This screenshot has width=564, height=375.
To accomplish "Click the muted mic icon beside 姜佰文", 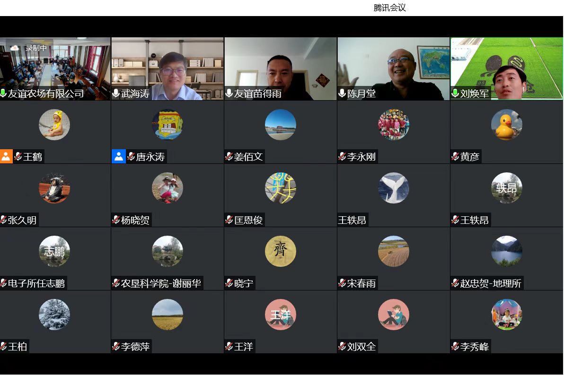I will 229,157.
